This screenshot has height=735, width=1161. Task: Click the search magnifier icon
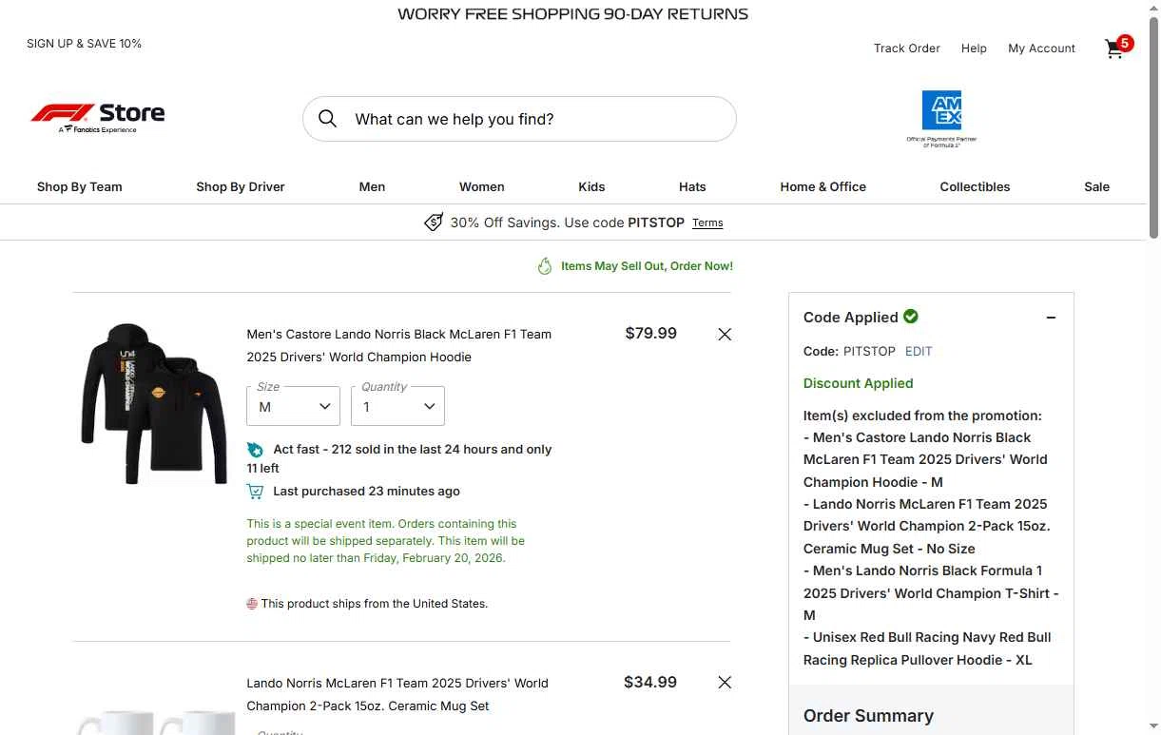tap(327, 119)
